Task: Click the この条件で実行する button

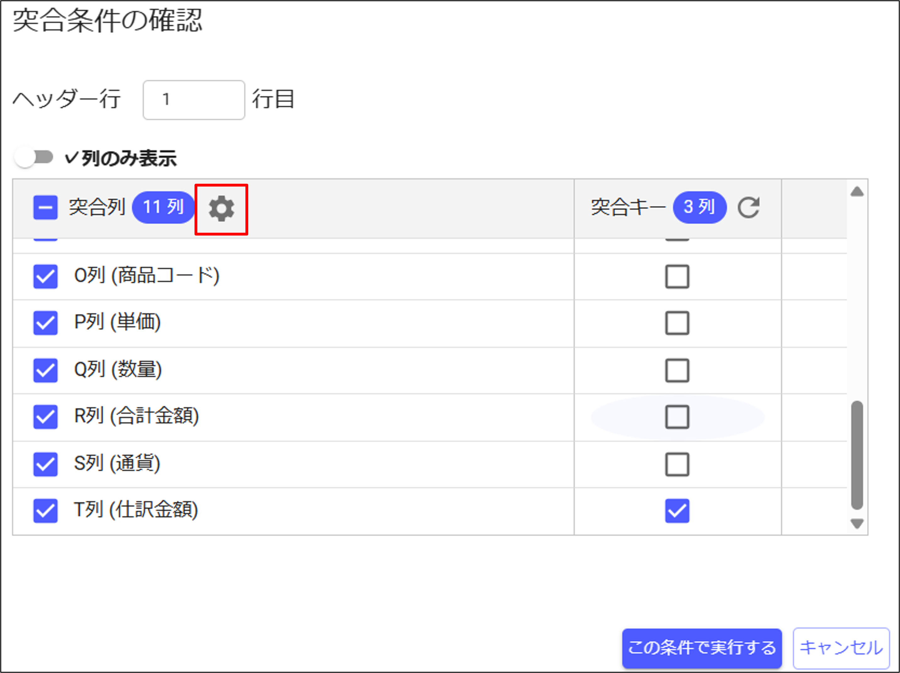Action: click(x=701, y=648)
